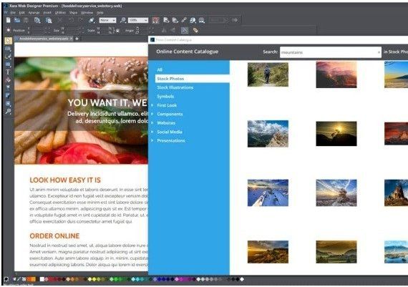The width and height of the screenshot is (408, 287).
Task: Expand the Websites category
Action: (152, 123)
